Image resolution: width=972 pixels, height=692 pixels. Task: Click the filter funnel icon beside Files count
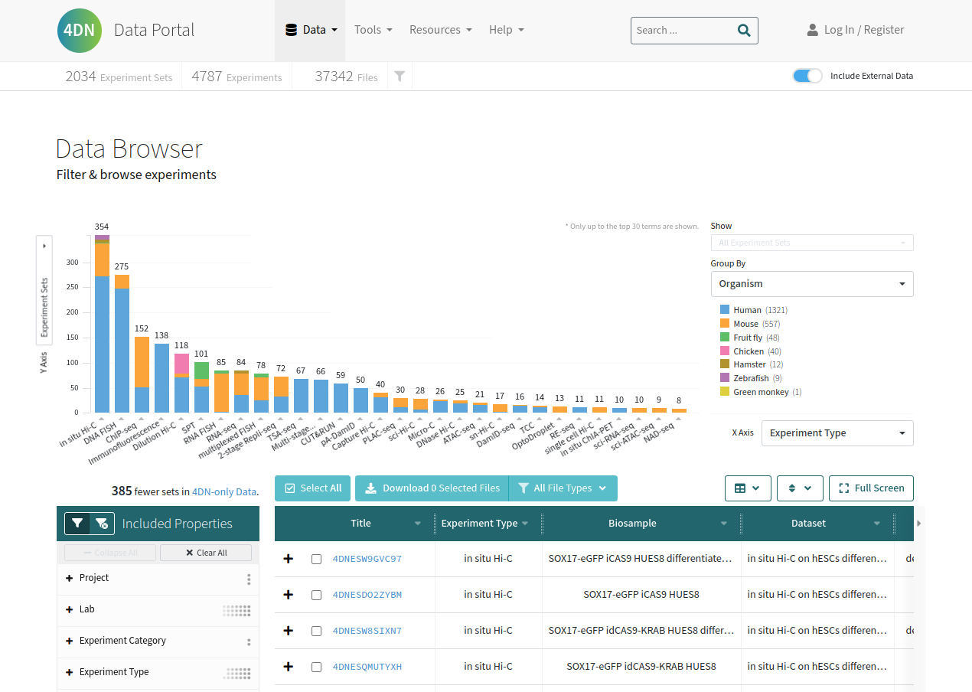coord(399,77)
